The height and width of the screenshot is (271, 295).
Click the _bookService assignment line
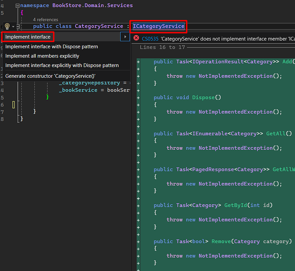coord(94,90)
